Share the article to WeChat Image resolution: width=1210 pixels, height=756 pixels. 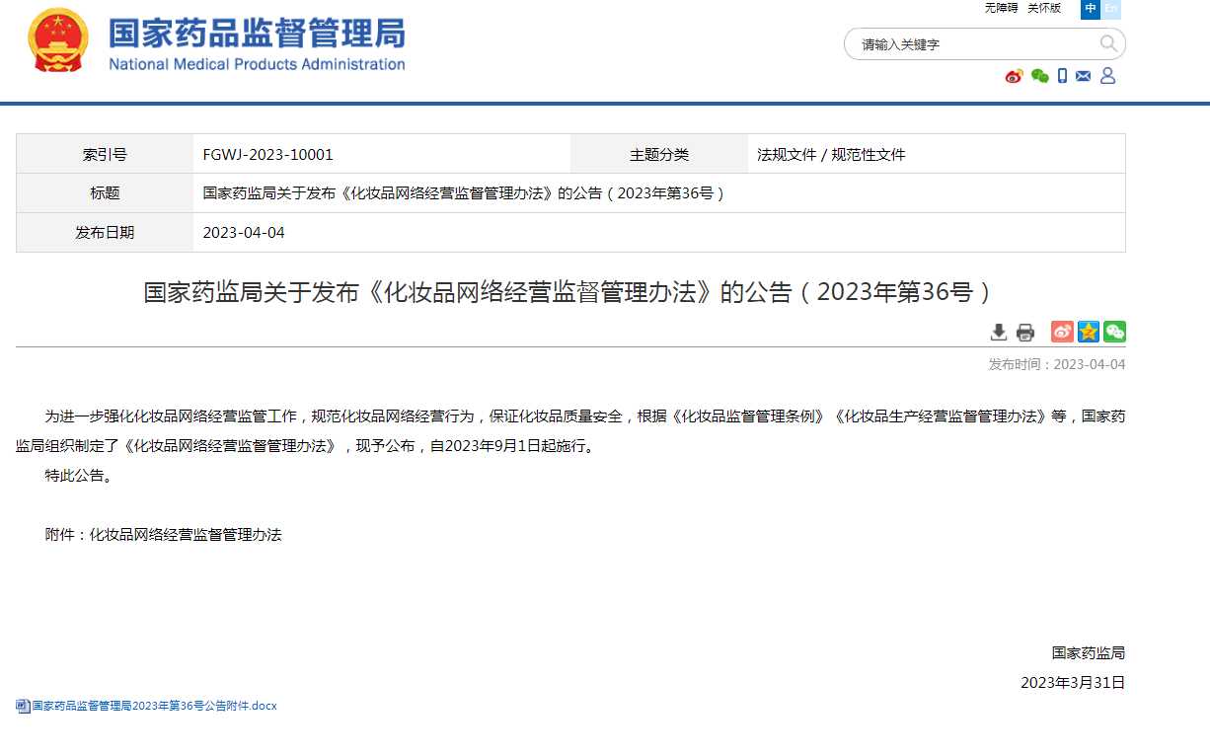pos(1114,332)
